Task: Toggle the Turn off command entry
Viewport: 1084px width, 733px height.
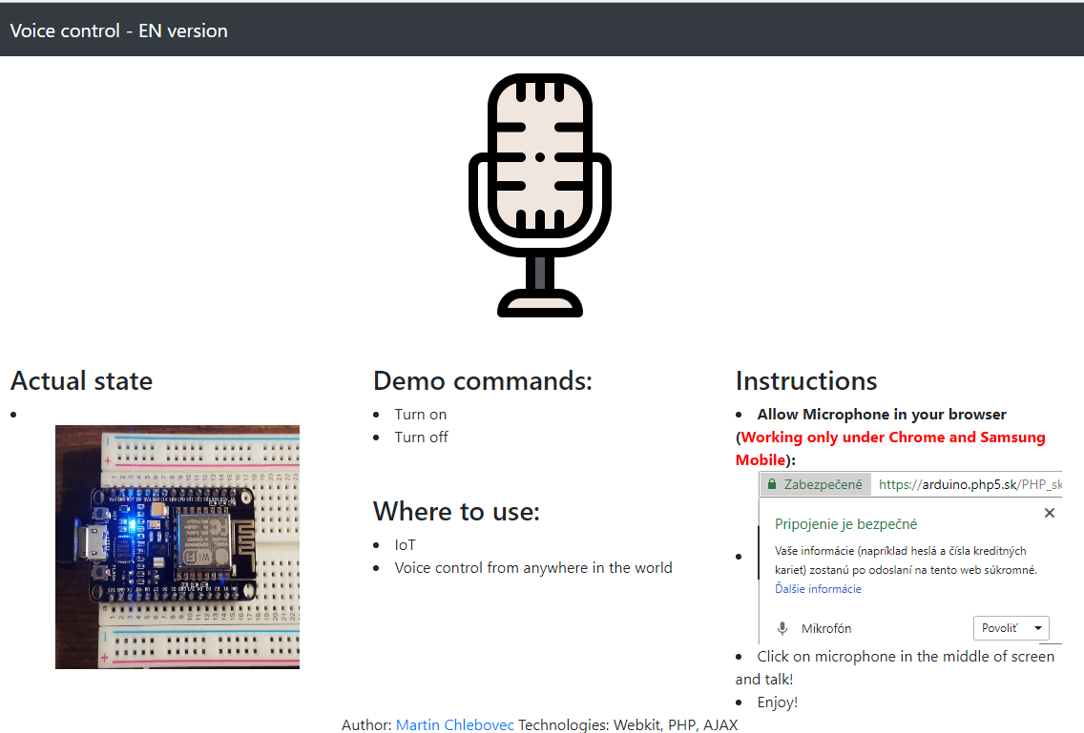Action: (x=421, y=437)
